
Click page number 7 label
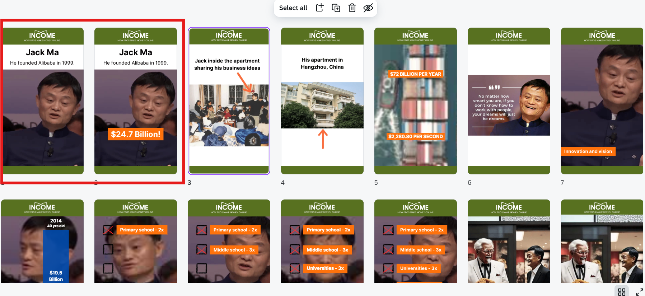pos(562,183)
